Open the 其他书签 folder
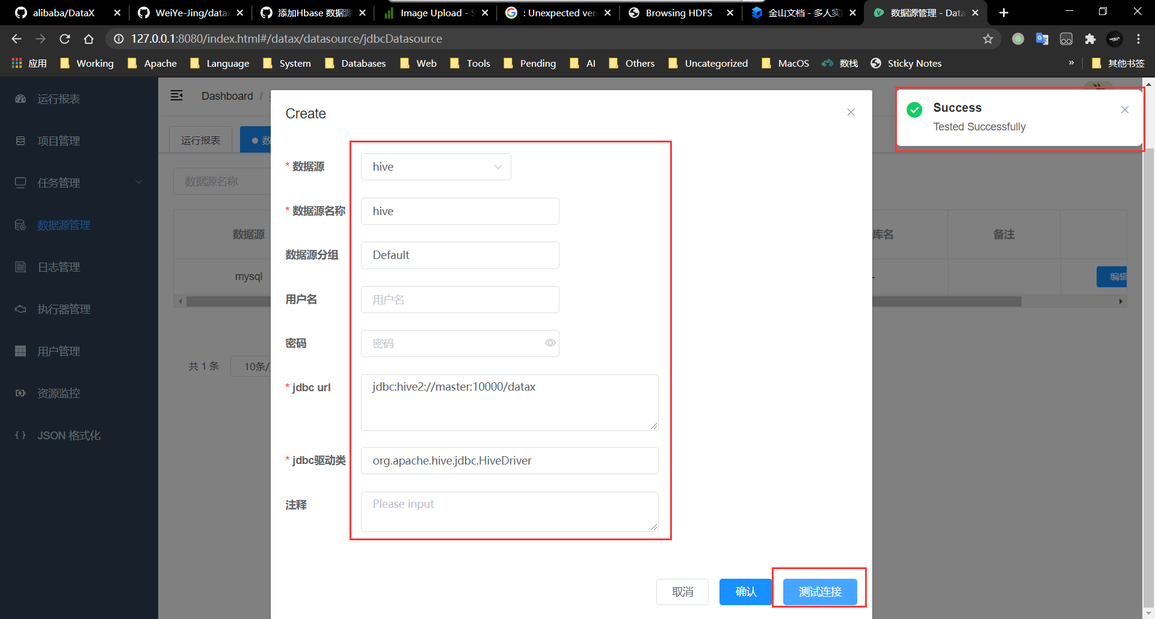Viewport: 1155px width, 619px height. (x=1118, y=63)
